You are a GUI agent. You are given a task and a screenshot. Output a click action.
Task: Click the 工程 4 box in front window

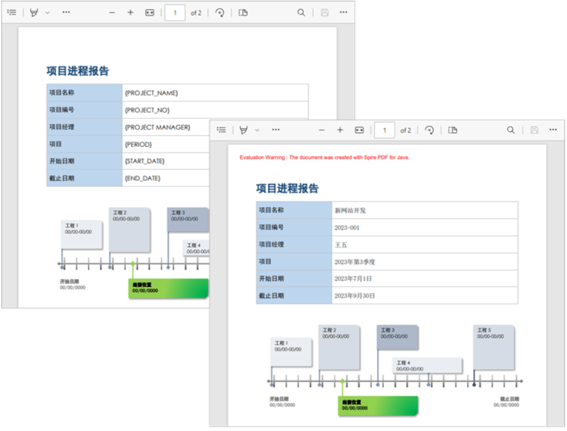click(x=427, y=365)
